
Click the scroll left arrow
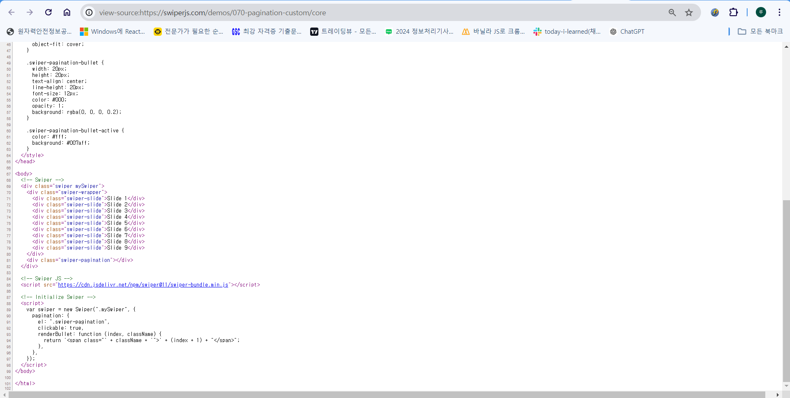point(4,395)
